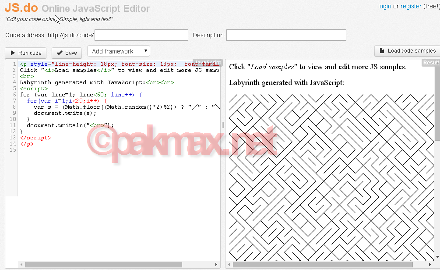The width and height of the screenshot is (440, 270).
Task: Click closing '</script>' tag line
Action: tap(35, 138)
